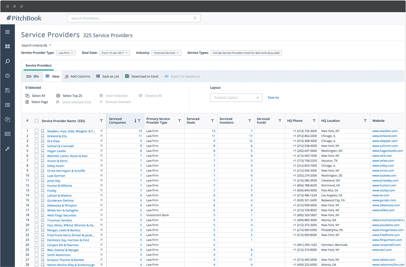This screenshot has height=267, width=406.
Task: Click Add Columns in the toolbar
Action: (77, 76)
